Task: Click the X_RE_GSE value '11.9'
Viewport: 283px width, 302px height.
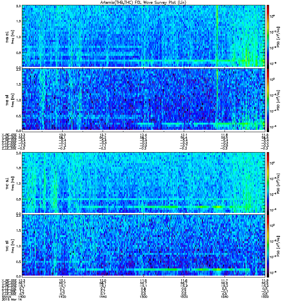Action: tap(143, 280)
